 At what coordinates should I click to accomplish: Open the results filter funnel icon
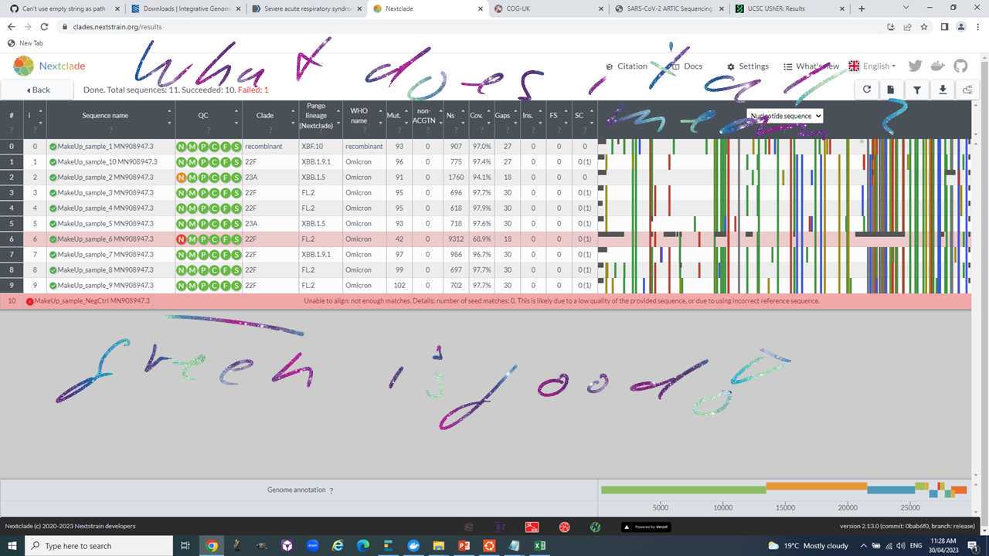pyautogui.click(x=916, y=90)
